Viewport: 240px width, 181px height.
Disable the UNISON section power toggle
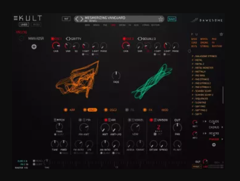pyautogui.click(x=151, y=120)
